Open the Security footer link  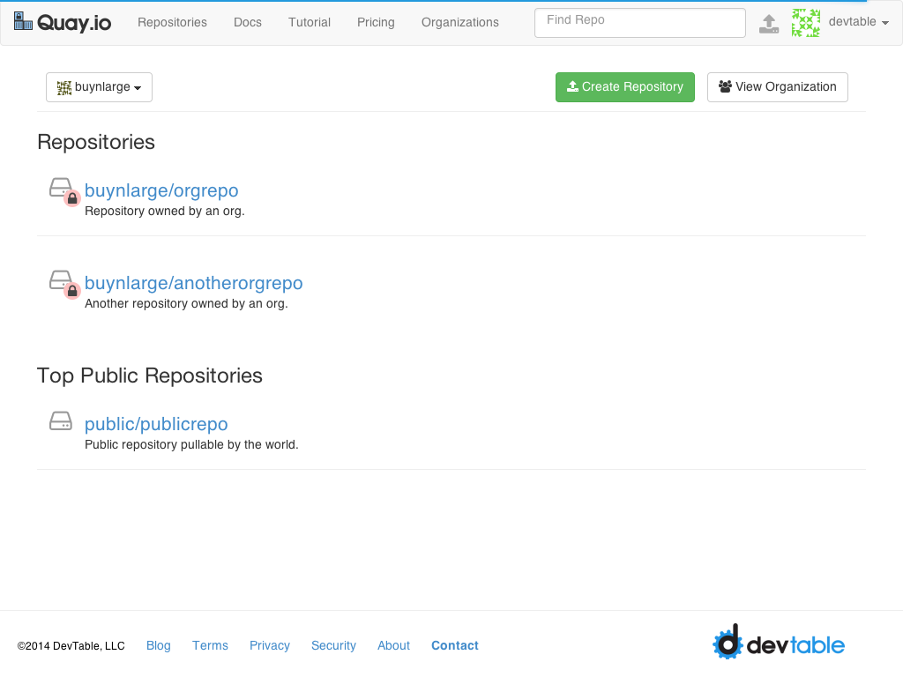click(333, 646)
